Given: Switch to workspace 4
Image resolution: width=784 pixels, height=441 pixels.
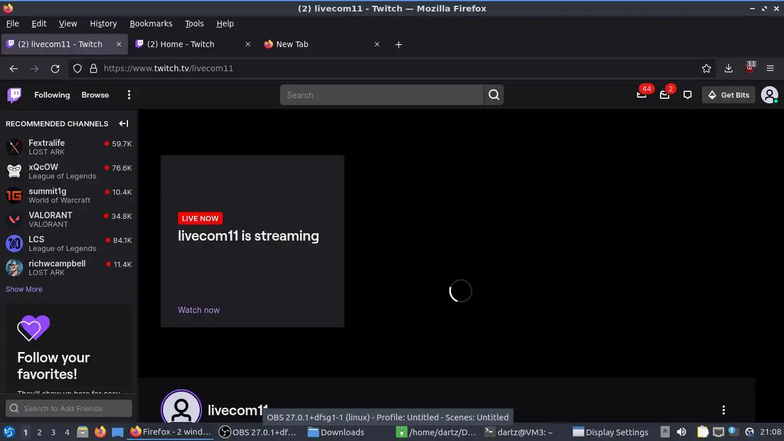Looking at the screenshot, I should (67, 432).
